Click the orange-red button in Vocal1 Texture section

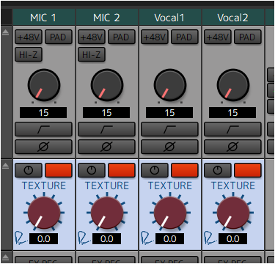click(x=185, y=170)
